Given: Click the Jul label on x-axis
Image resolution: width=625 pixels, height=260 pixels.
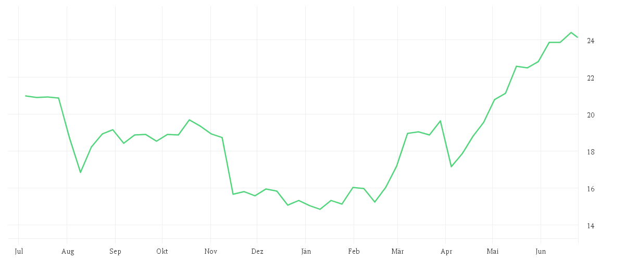Looking at the screenshot, I should tap(19, 252).
